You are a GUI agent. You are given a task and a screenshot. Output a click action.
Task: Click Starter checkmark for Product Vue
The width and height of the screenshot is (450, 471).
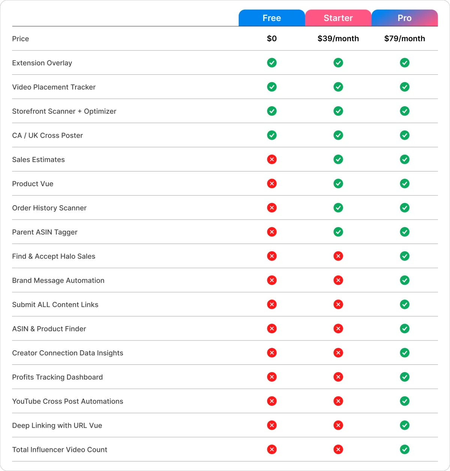pyautogui.click(x=338, y=184)
